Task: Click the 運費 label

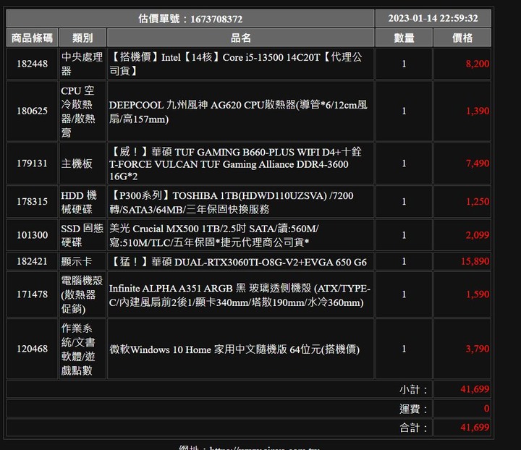Action: 413,409
